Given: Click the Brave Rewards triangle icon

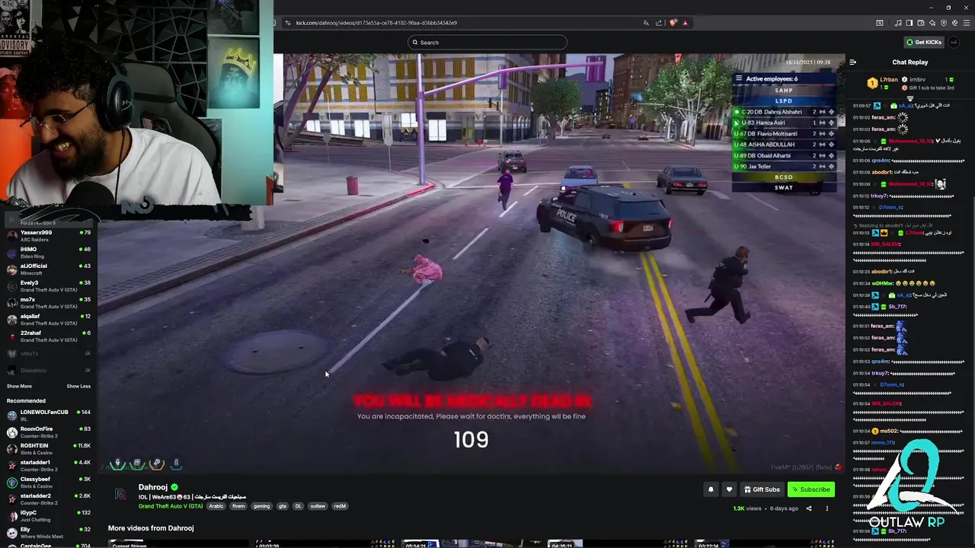Looking at the screenshot, I should (686, 23).
